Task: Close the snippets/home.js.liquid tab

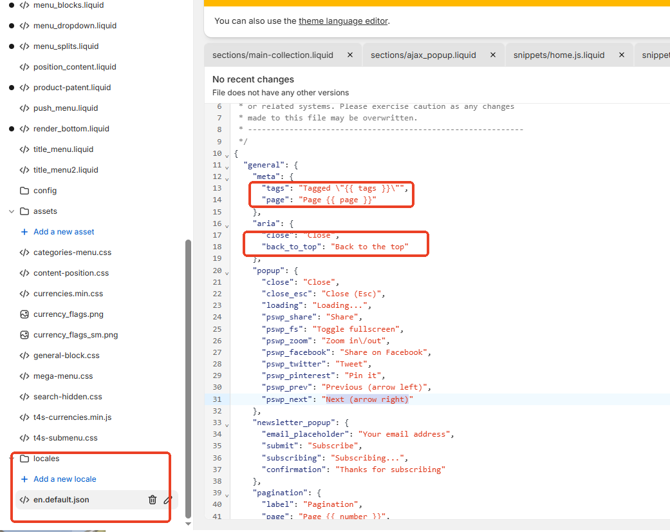Action: click(622, 55)
